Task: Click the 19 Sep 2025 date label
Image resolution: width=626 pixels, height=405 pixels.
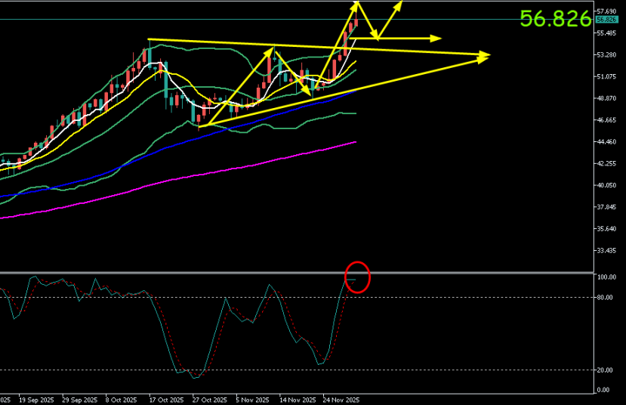Action: 34,400
